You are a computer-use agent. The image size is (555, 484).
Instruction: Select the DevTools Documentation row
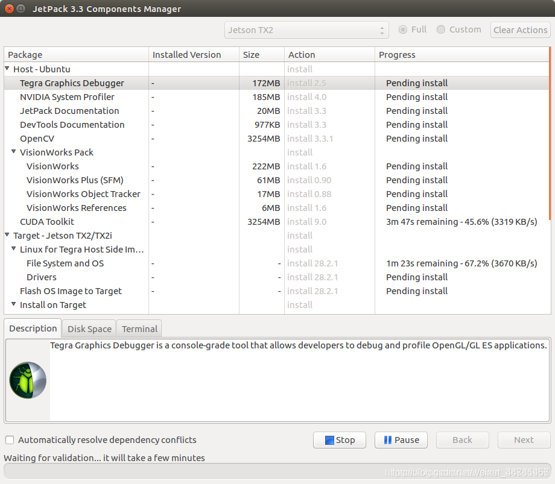(x=276, y=124)
